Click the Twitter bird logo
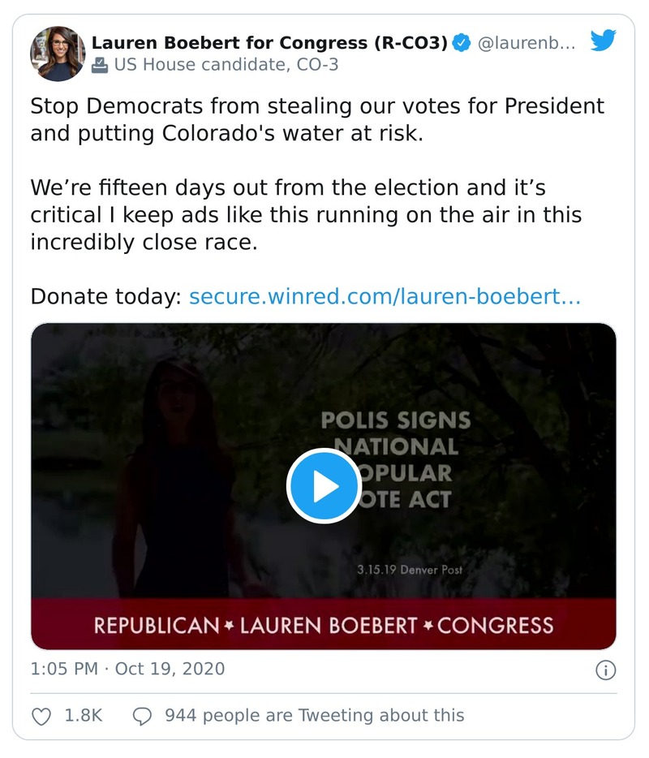Image resolution: width=649 pixels, height=758 pixels. pyautogui.click(x=603, y=41)
